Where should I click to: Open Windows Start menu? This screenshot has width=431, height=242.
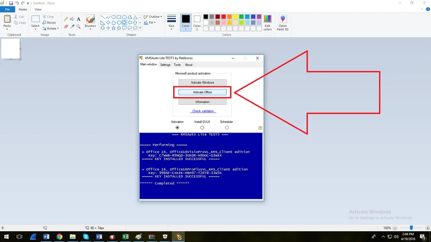coord(6,237)
